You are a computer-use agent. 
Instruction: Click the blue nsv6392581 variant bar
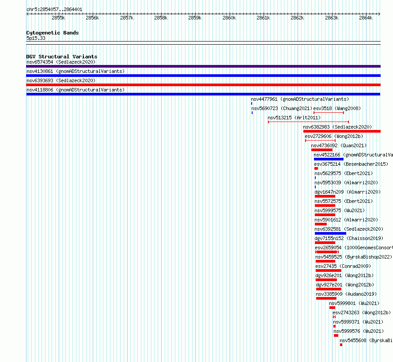click(x=330, y=233)
